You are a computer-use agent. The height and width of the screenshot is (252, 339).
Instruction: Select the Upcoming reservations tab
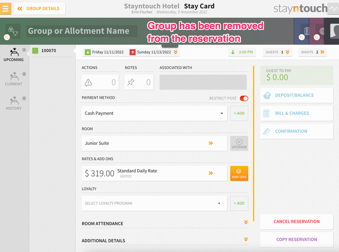14,55
